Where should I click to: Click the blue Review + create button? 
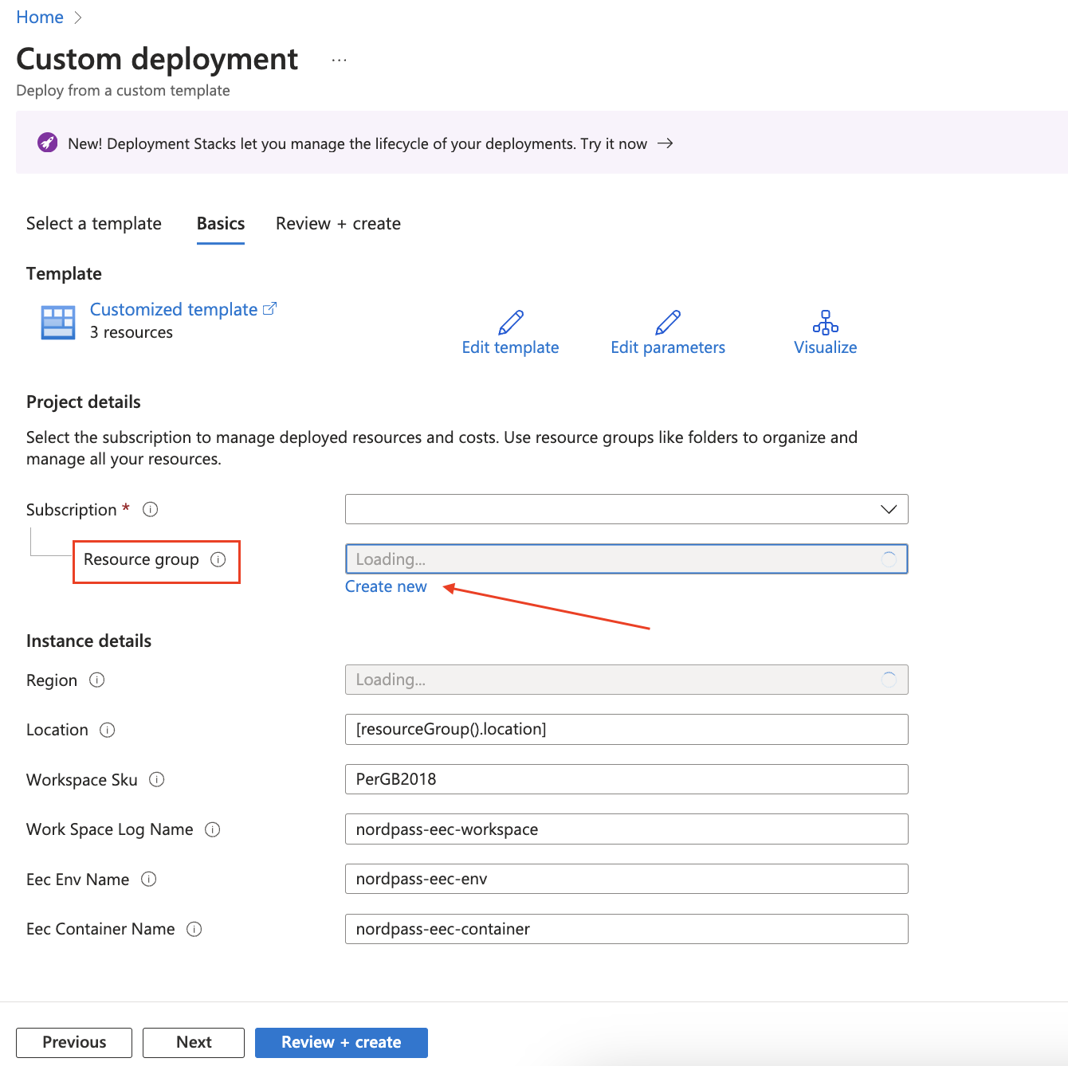[x=341, y=1043]
